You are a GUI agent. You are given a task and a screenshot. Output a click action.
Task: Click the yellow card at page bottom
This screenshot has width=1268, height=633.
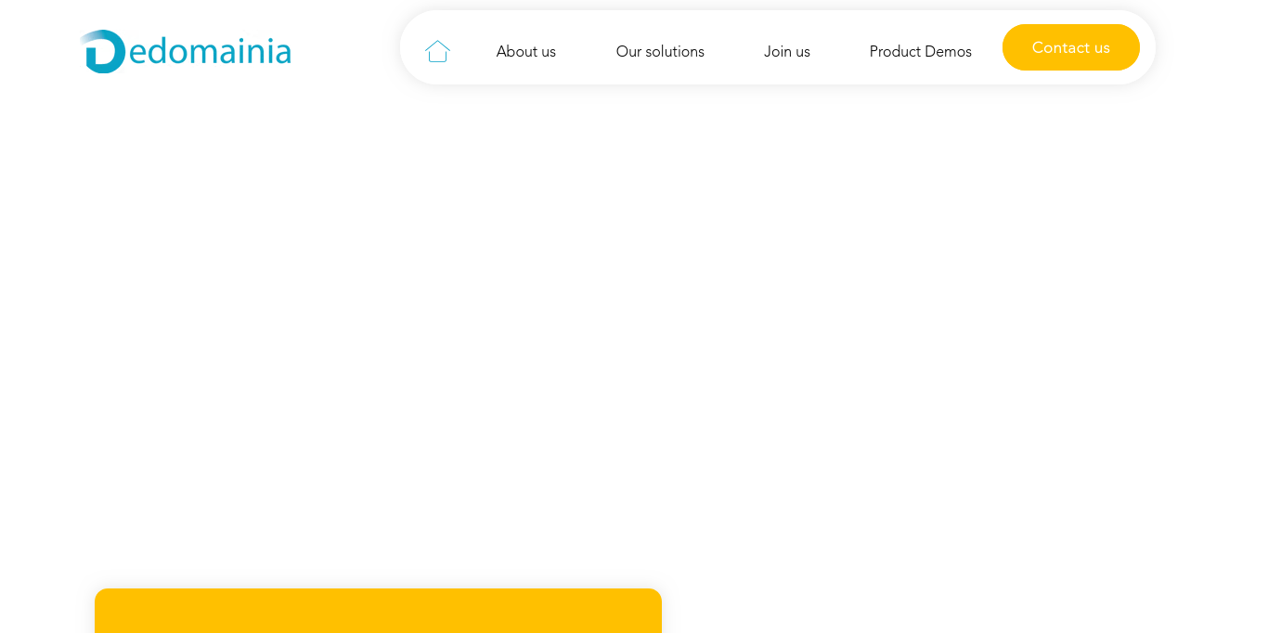pyautogui.click(x=378, y=611)
